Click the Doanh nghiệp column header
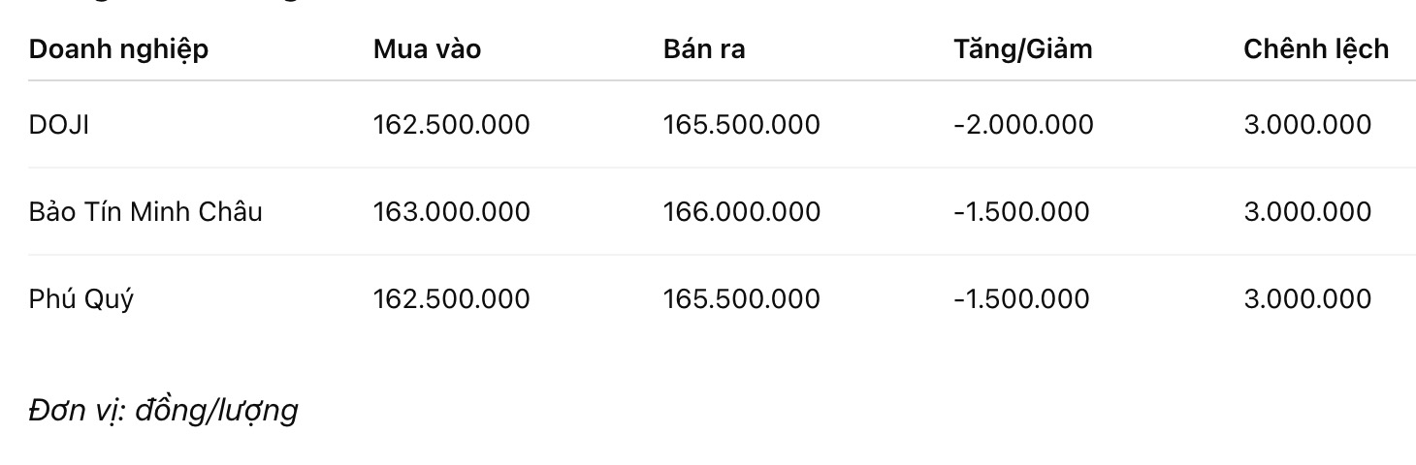The image size is (1416, 465). click(118, 48)
